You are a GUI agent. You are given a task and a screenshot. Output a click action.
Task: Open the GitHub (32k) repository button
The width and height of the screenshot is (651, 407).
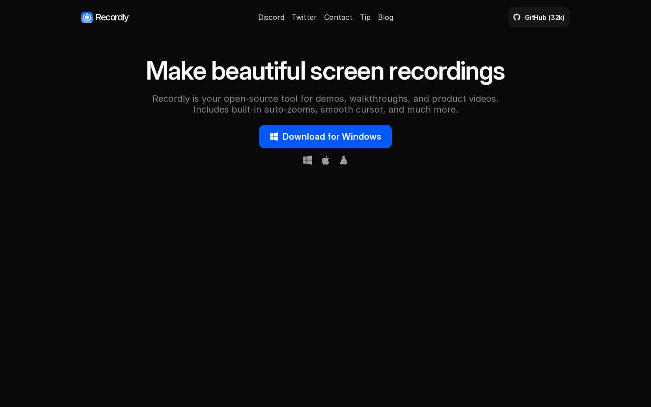[539, 17]
